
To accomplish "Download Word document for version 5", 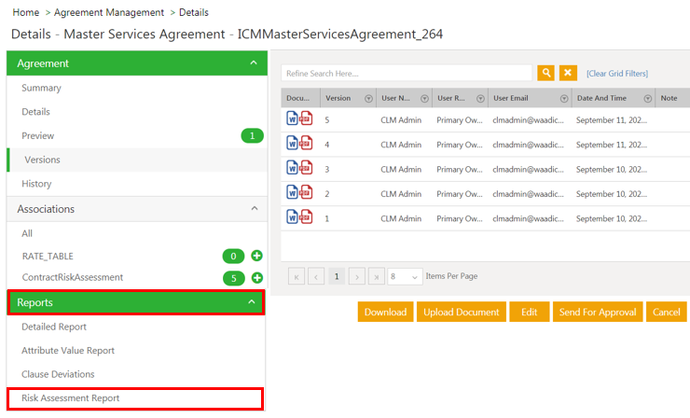I will click(x=293, y=119).
